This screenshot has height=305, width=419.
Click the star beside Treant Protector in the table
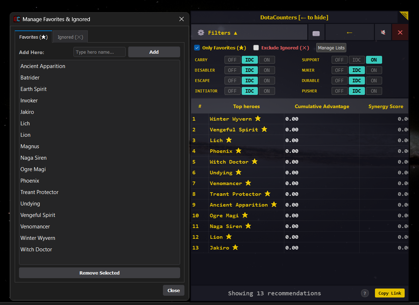268,194
